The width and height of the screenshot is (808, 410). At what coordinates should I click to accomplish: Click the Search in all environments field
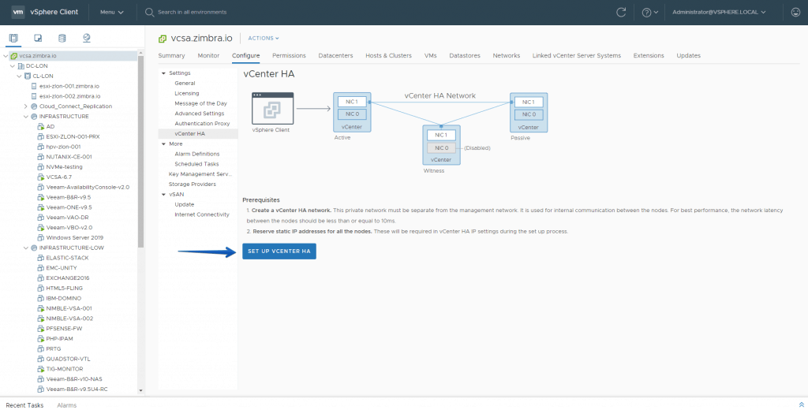193,13
